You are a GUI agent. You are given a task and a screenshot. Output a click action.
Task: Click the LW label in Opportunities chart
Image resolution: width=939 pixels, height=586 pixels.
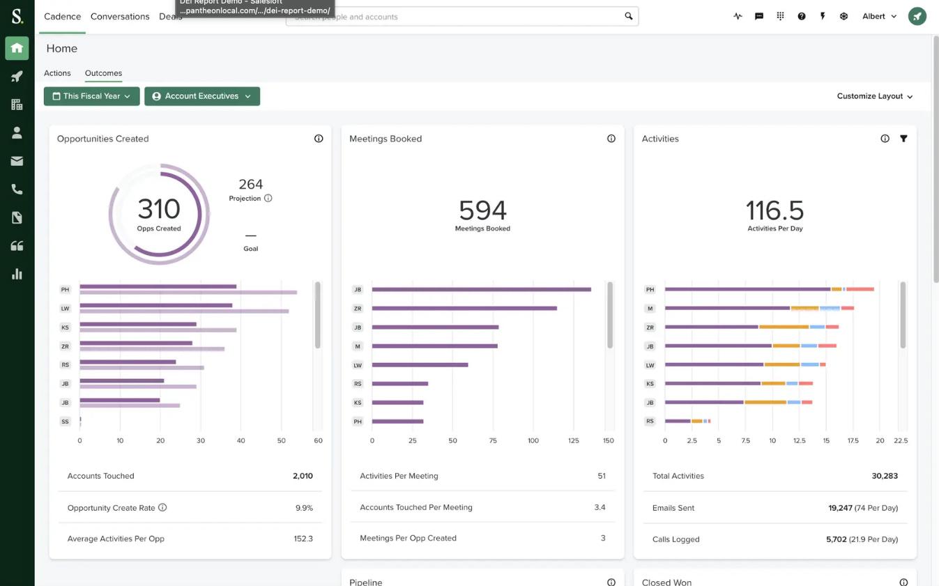pyautogui.click(x=65, y=308)
